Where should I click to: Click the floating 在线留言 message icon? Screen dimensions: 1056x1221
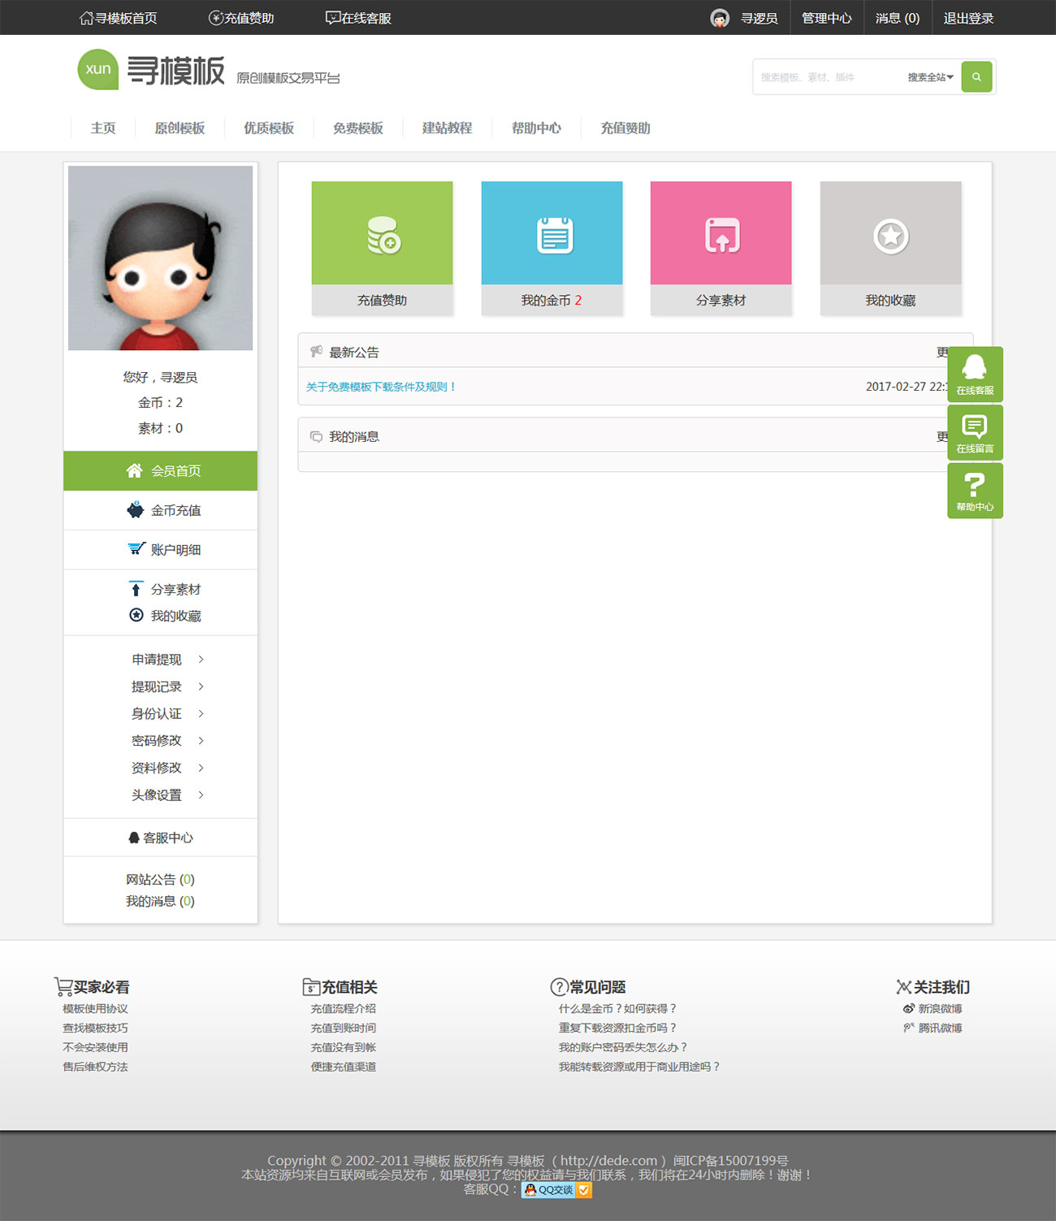(975, 432)
